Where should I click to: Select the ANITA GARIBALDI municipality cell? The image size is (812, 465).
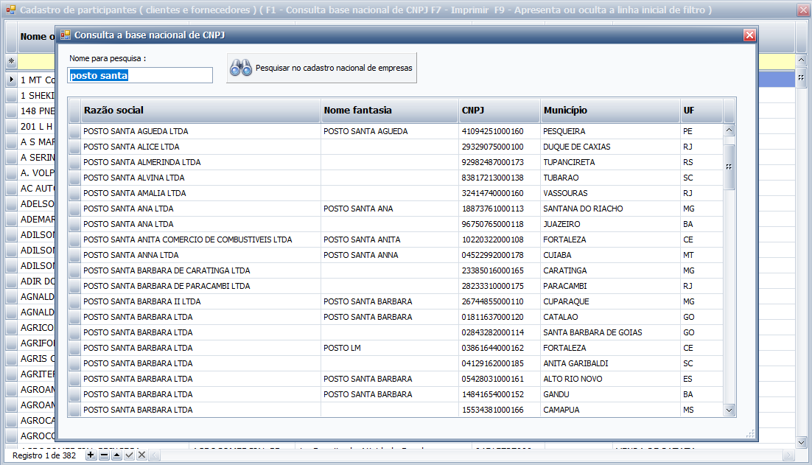click(610, 364)
